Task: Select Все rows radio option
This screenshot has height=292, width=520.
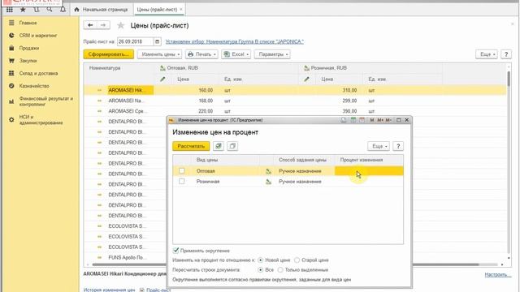Action: (261, 270)
